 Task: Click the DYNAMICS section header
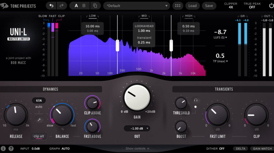50,89
